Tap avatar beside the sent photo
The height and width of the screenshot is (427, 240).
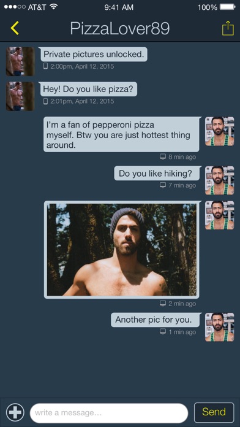coord(219,215)
